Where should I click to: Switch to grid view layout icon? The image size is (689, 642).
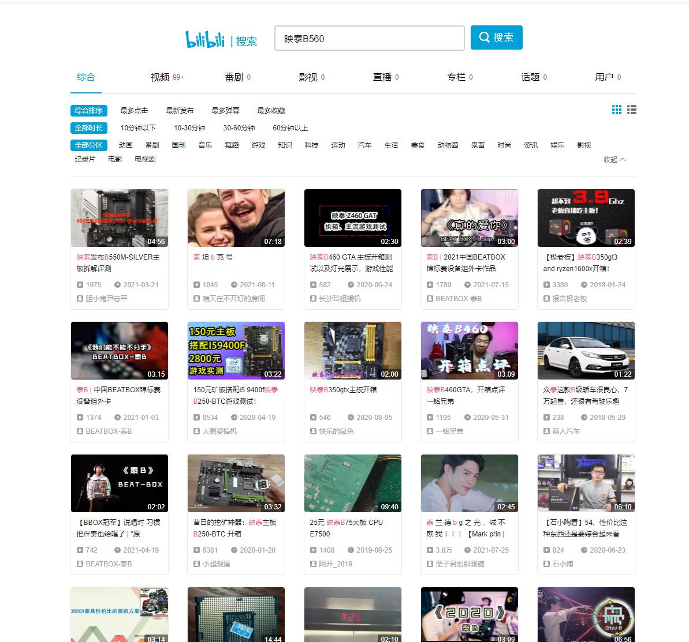pos(616,109)
